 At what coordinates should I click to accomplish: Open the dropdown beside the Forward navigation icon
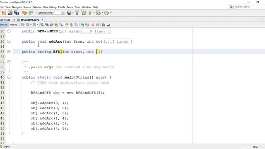pos(38,25)
